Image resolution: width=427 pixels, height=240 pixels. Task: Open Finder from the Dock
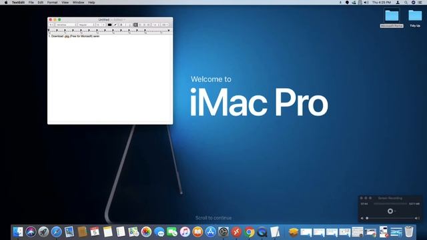pyautogui.click(x=18, y=232)
